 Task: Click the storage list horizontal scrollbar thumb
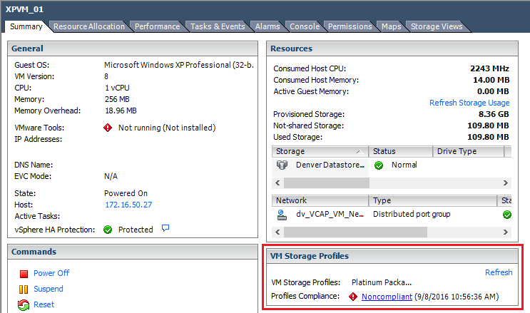[327, 183]
